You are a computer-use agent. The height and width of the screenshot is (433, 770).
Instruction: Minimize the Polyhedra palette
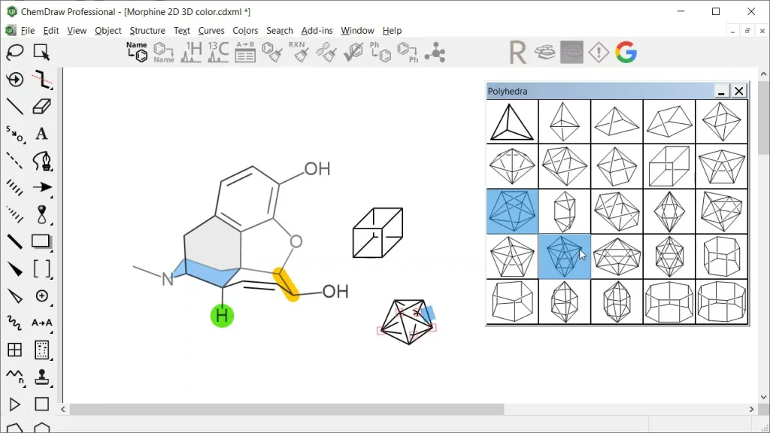pos(721,91)
